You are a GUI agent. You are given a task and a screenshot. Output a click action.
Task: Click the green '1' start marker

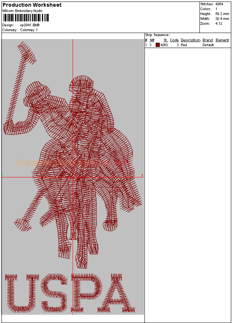(3, 175)
